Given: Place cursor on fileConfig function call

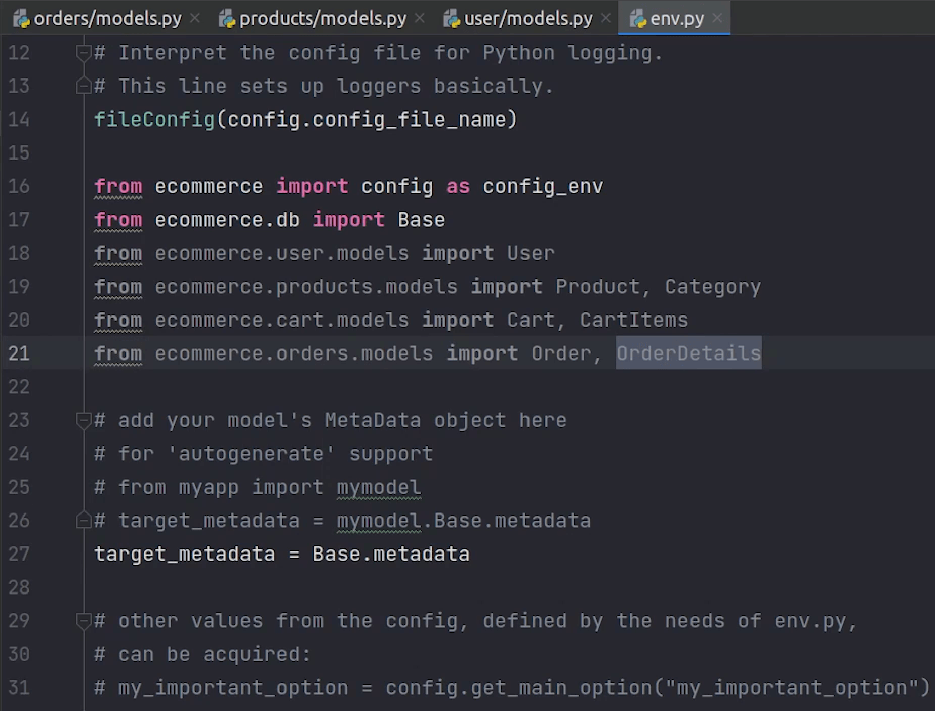Looking at the screenshot, I should click(x=154, y=120).
